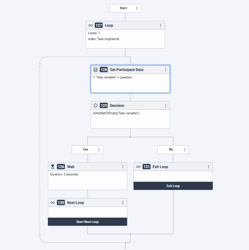Open the Start node's three-dot menu
The image size is (249, 250).
[x=137, y=8]
